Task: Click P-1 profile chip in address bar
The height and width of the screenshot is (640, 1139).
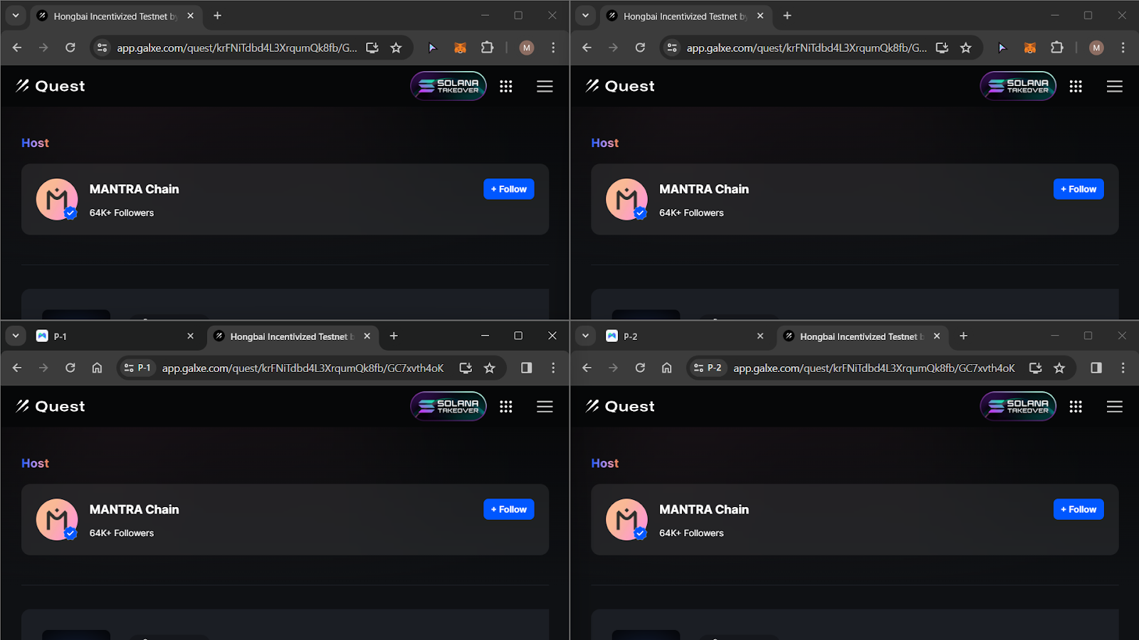Action: tap(137, 368)
